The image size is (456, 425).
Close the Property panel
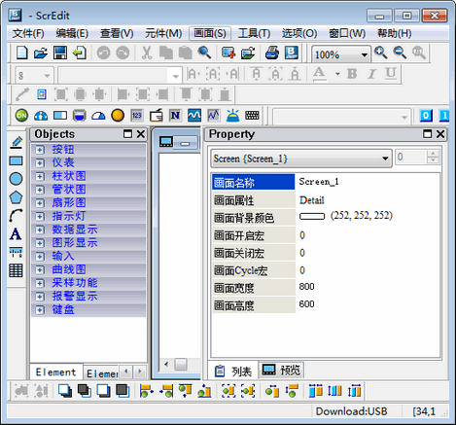(x=439, y=134)
